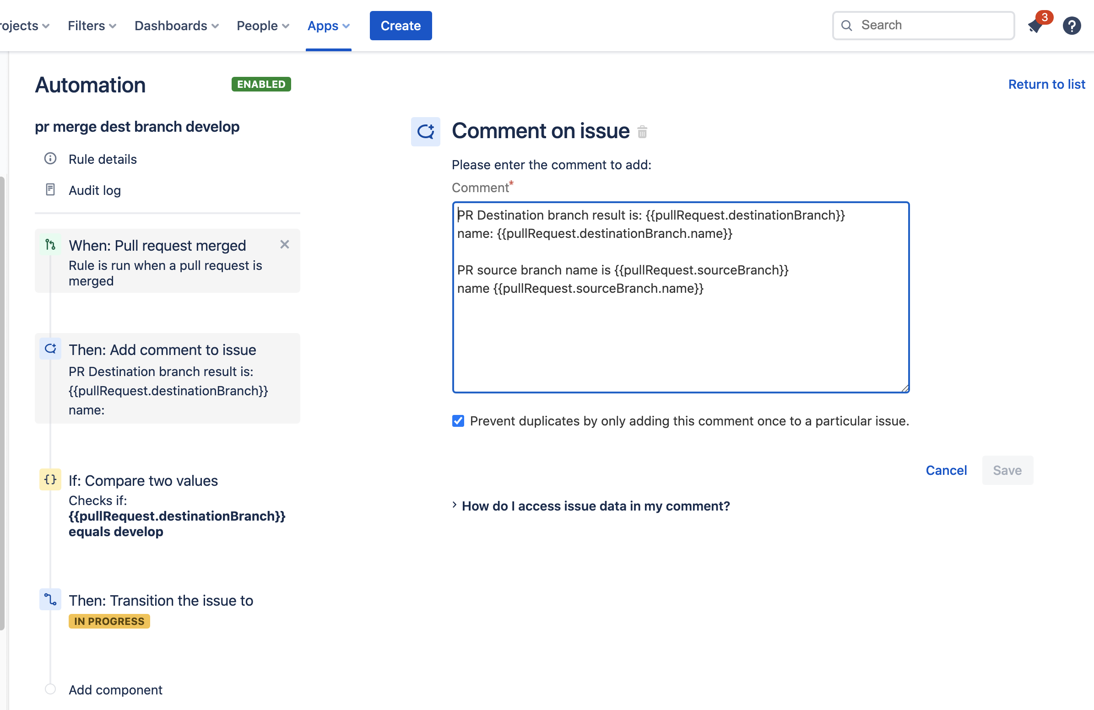Image resolution: width=1094 pixels, height=710 pixels.
Task: Click the Compare two values condition icon
Action: coord(50,479)
